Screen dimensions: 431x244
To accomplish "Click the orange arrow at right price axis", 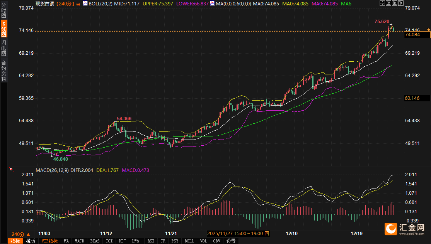I will (428, 30).
